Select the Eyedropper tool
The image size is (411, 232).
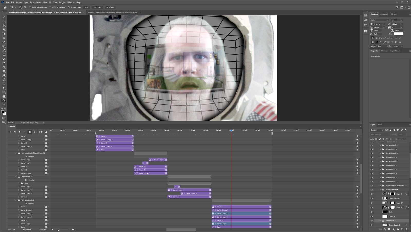point(4,42)
